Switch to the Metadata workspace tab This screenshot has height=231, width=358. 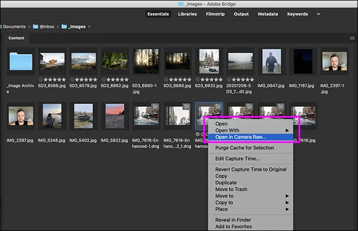(x=269, y=14)
